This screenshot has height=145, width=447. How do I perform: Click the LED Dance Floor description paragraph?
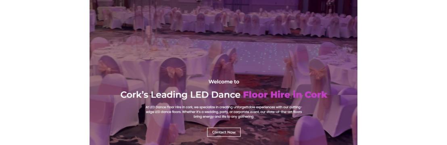click(224, 112)
